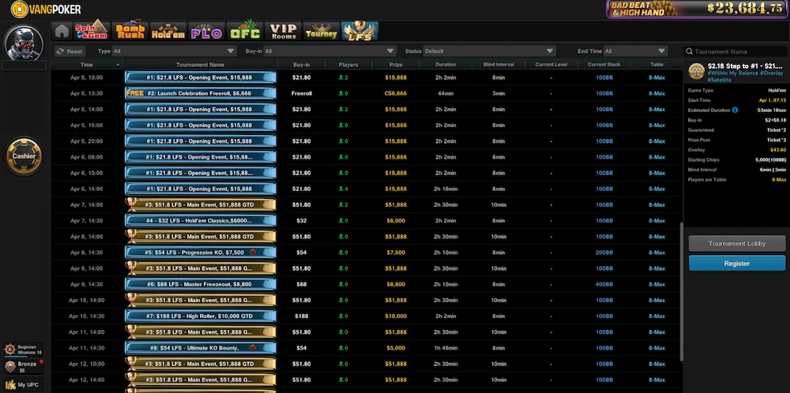The height and width of the screenshot is (393, 790).
Task: Select #2 Launch Celebration Freeroll tournament
Action: 201,93
